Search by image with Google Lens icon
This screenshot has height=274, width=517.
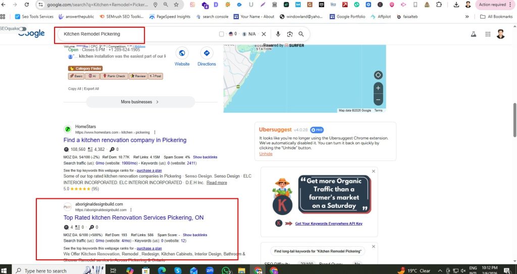[289, 34]
